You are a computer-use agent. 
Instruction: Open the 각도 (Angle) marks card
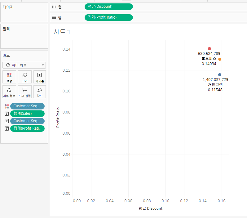[40, 92]
